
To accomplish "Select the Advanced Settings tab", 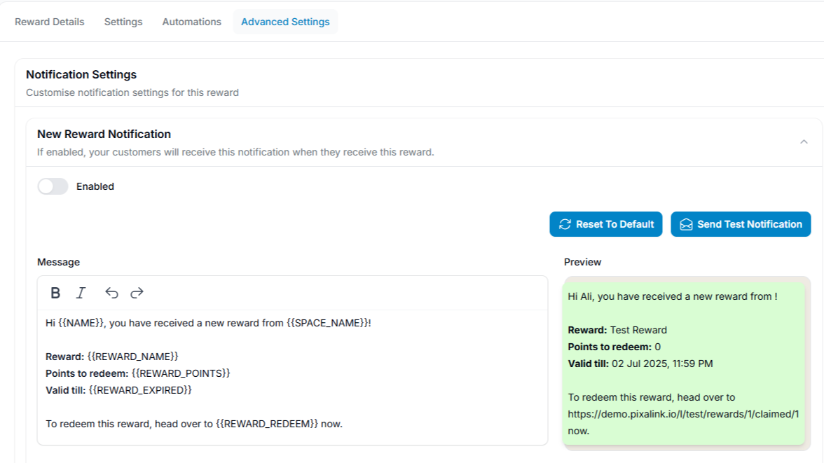I will tap(285, 22).
